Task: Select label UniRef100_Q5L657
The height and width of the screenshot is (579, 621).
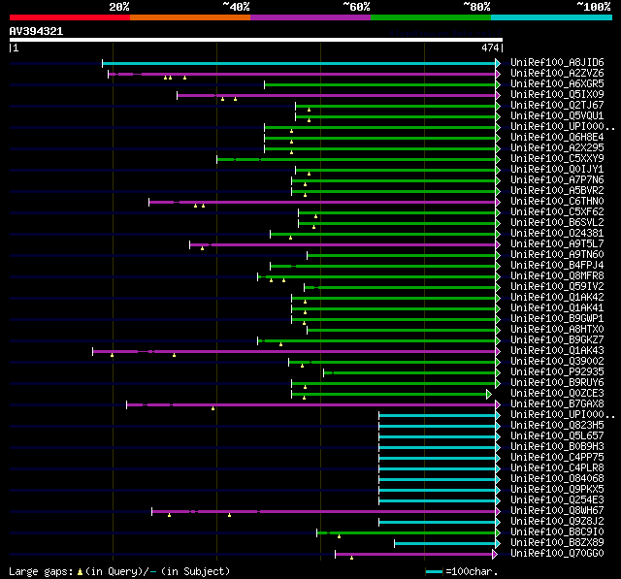Action: [557, 436]
